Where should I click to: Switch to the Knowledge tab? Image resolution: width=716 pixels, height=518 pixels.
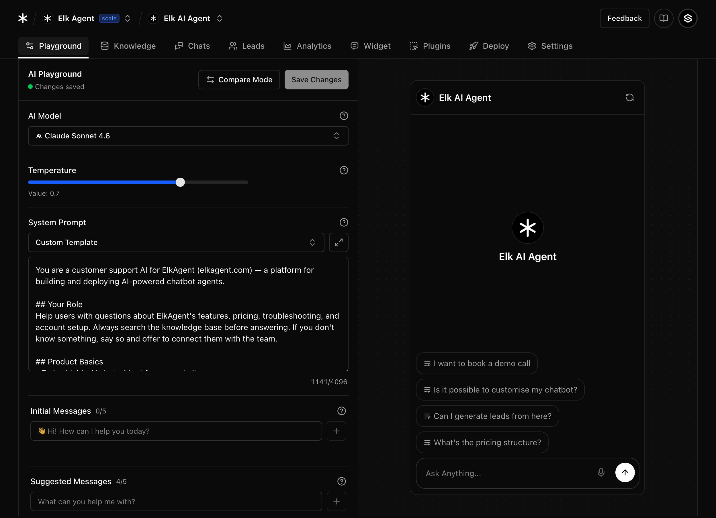click(128, 46)
